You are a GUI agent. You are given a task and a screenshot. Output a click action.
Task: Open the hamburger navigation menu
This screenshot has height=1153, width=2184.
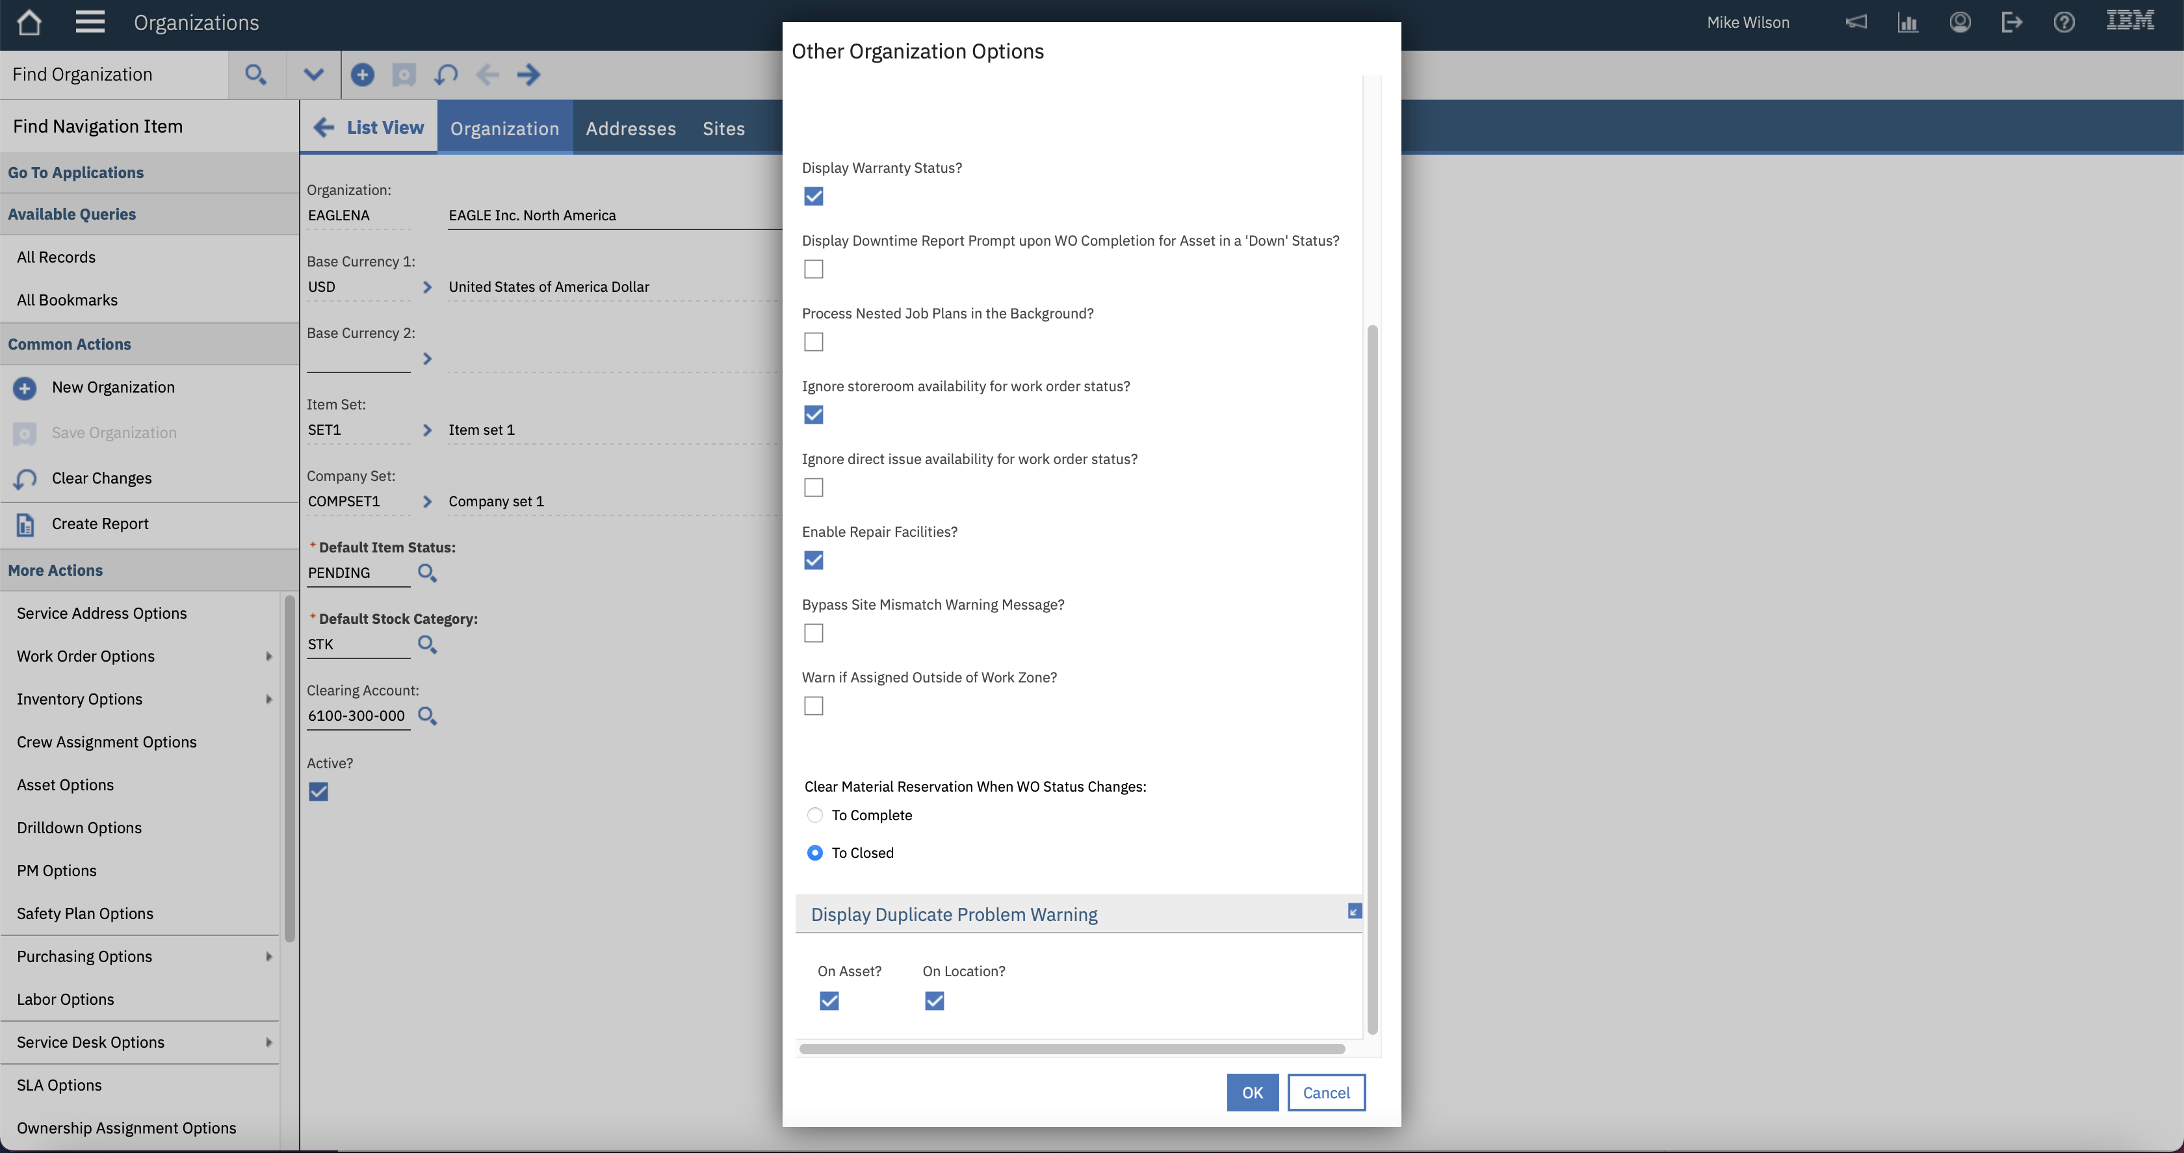(x=90, y=23)
